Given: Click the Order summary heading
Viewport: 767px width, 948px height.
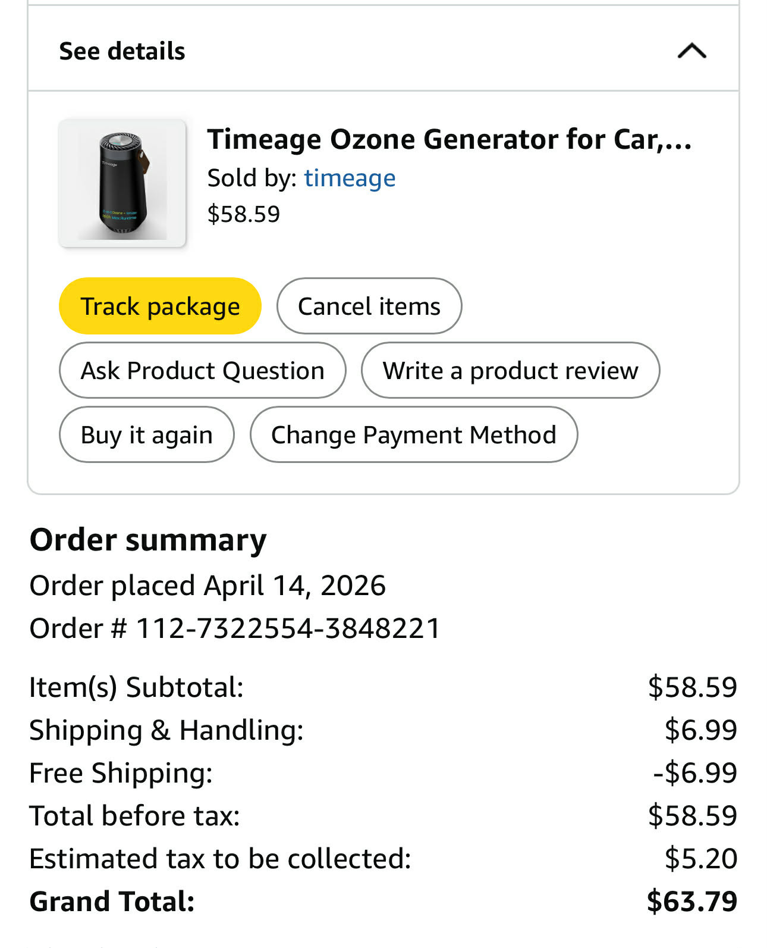Looking at the screenshot, I should coord(148,540).
